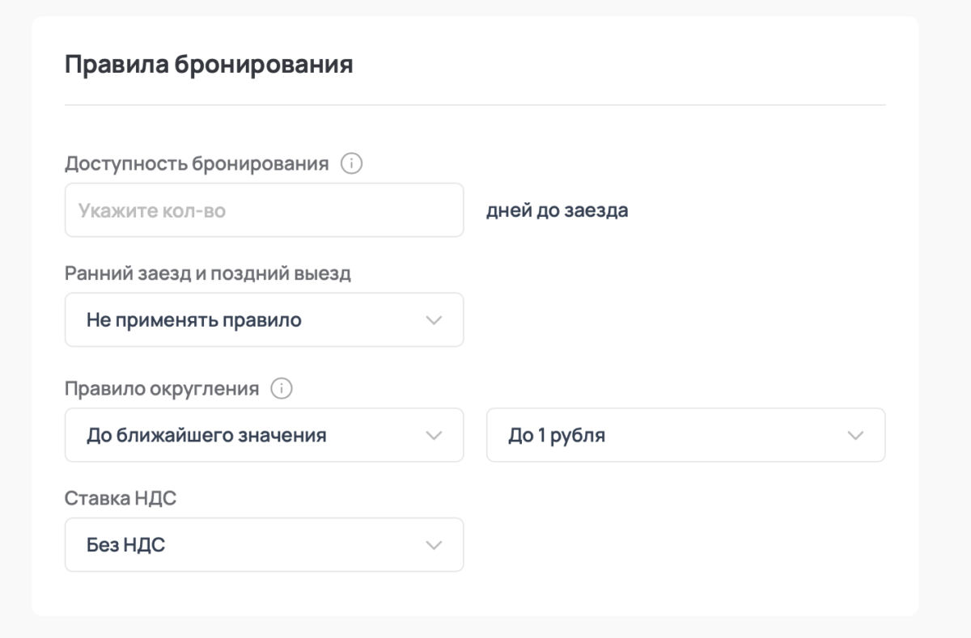Viewport: 971px width, 638px height.
Task: Click the arrow on the До 1 рубля field
Action: 858,435
